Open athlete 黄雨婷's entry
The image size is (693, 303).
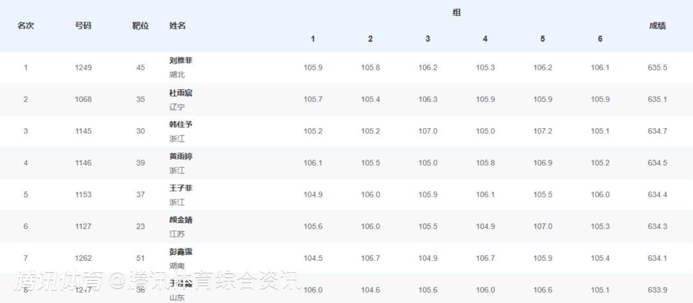pos(181,156)
